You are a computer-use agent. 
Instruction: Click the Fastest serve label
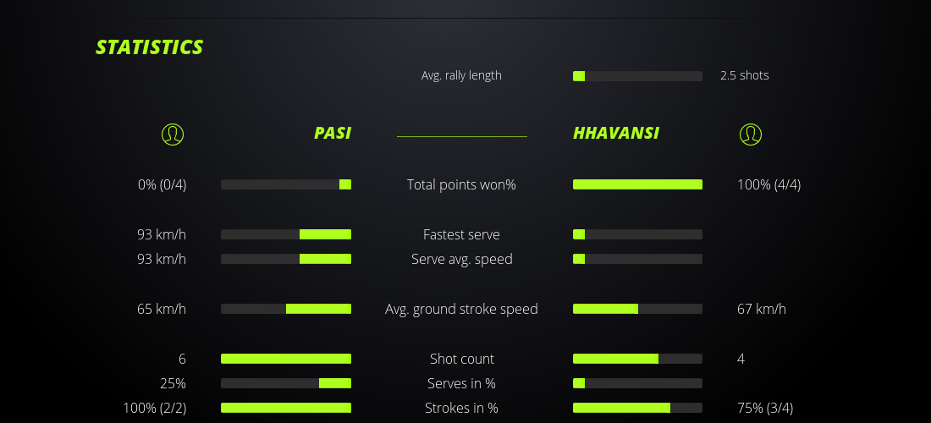pyautogui.click(x=461, y=234)
